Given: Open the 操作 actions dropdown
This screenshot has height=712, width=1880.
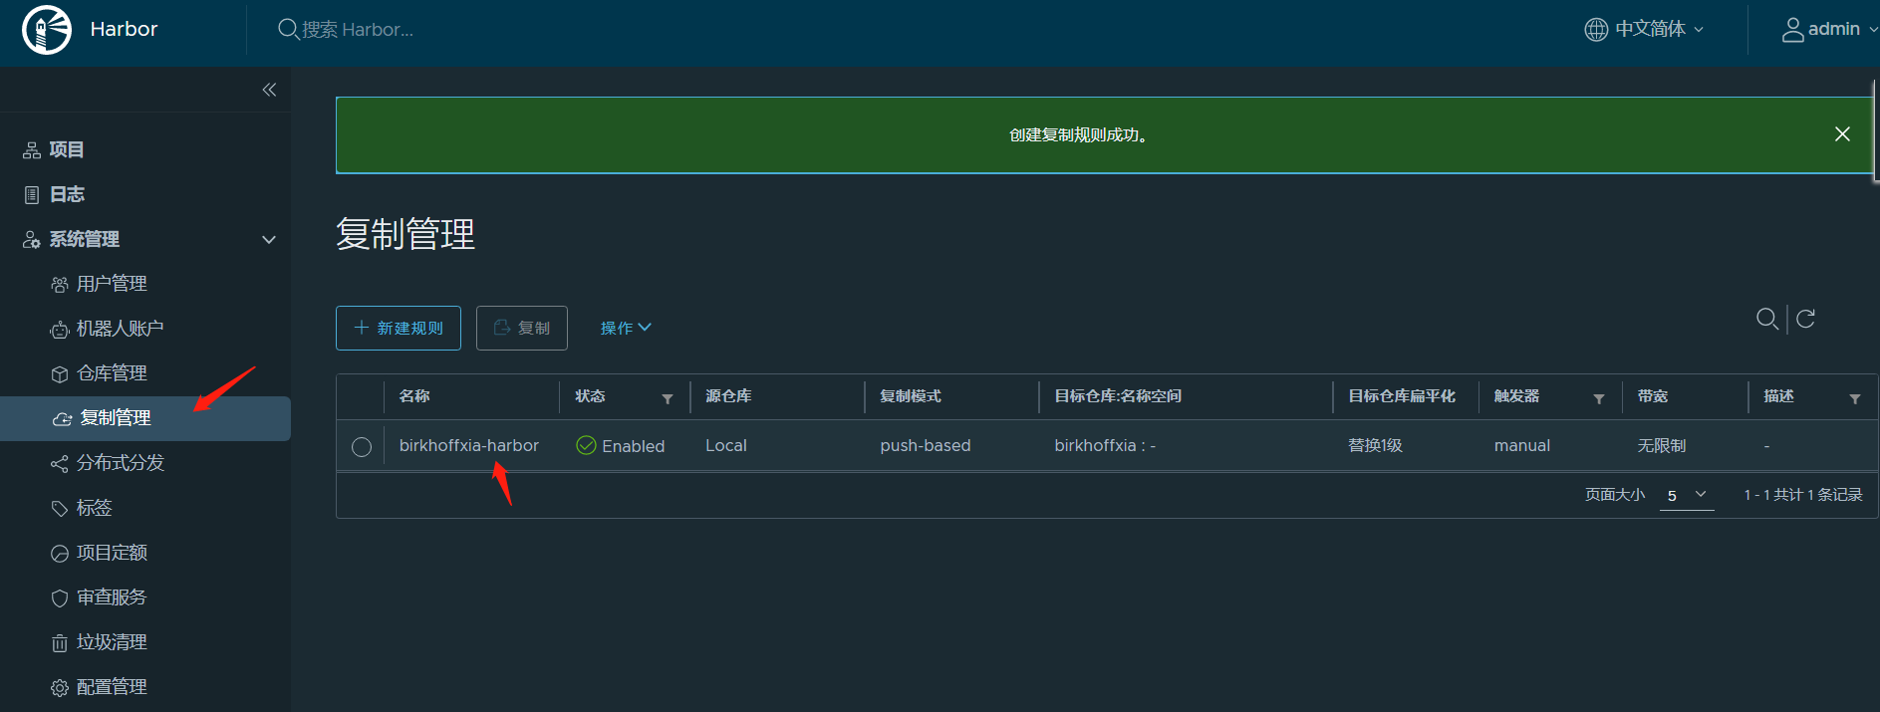Looking at the screenshot, I should [626, 328].
